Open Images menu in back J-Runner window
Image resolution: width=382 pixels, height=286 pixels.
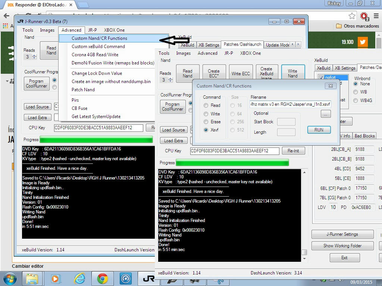point(47,30)
